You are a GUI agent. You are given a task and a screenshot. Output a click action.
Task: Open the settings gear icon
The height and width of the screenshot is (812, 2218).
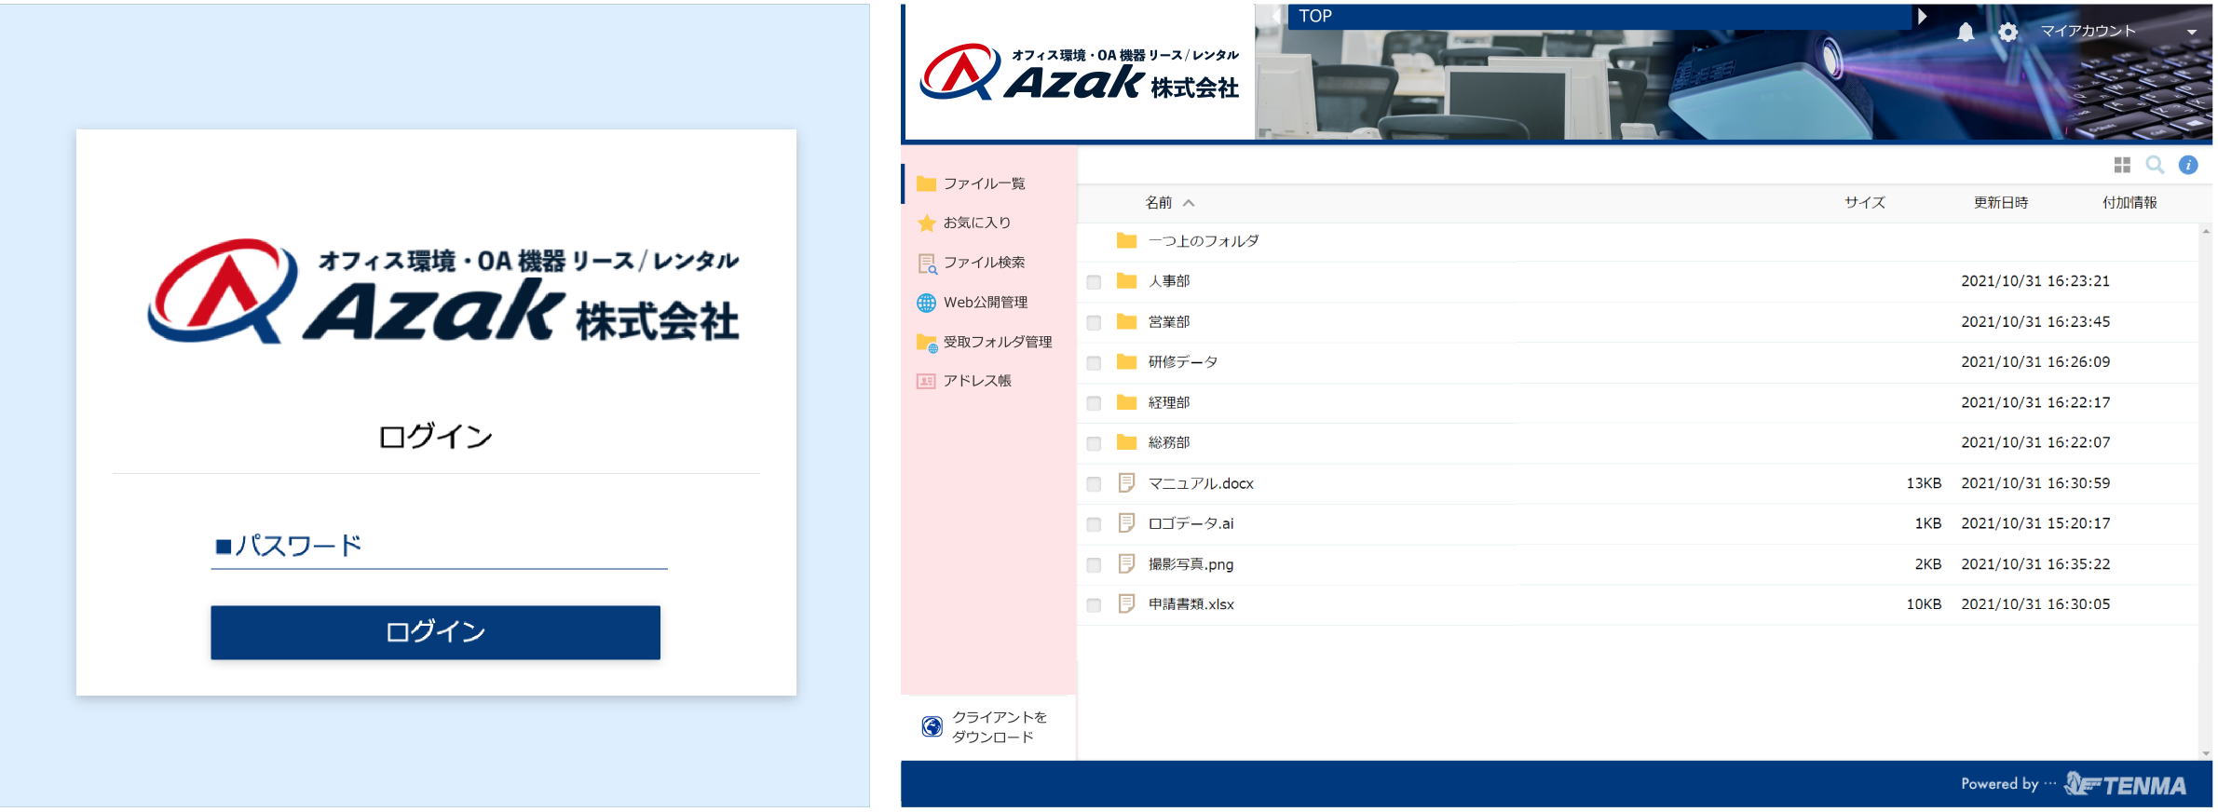(2007, 33)
